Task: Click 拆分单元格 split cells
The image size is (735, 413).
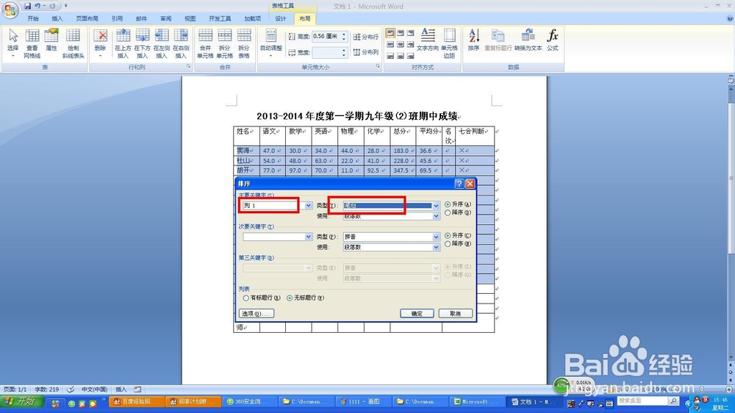Action: [x=224, y=43]
